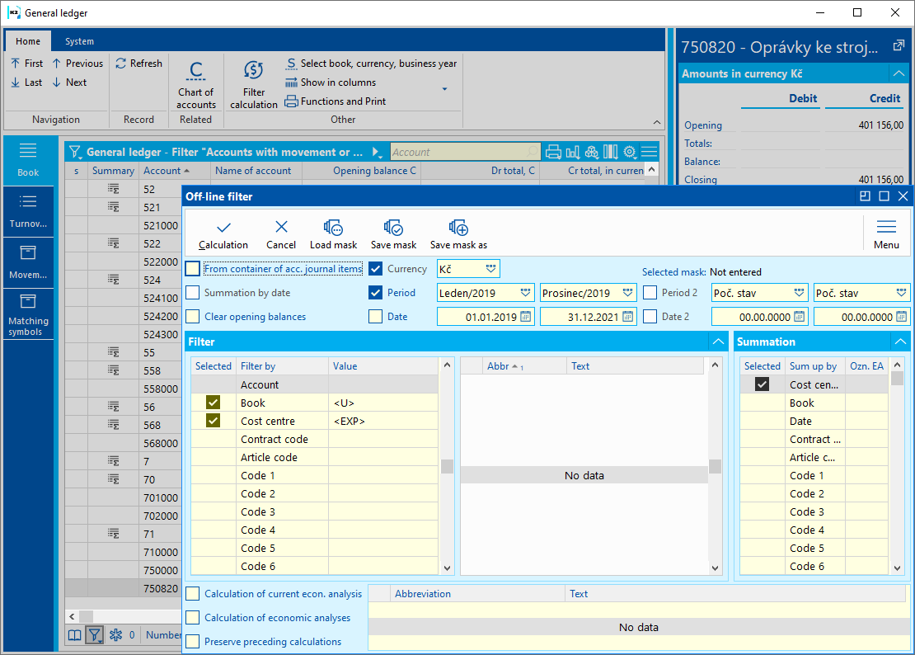915x655 pixels.
Task: Open the Turnover view in sidebar
Action: tap(28, 211)
